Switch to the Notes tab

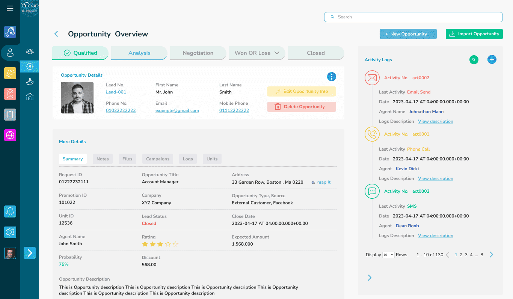(103, 159)
